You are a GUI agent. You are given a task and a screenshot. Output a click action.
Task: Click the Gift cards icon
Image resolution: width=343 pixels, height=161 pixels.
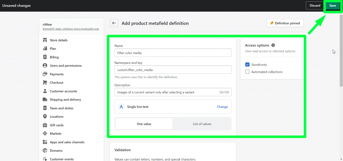tap(45, 125)
